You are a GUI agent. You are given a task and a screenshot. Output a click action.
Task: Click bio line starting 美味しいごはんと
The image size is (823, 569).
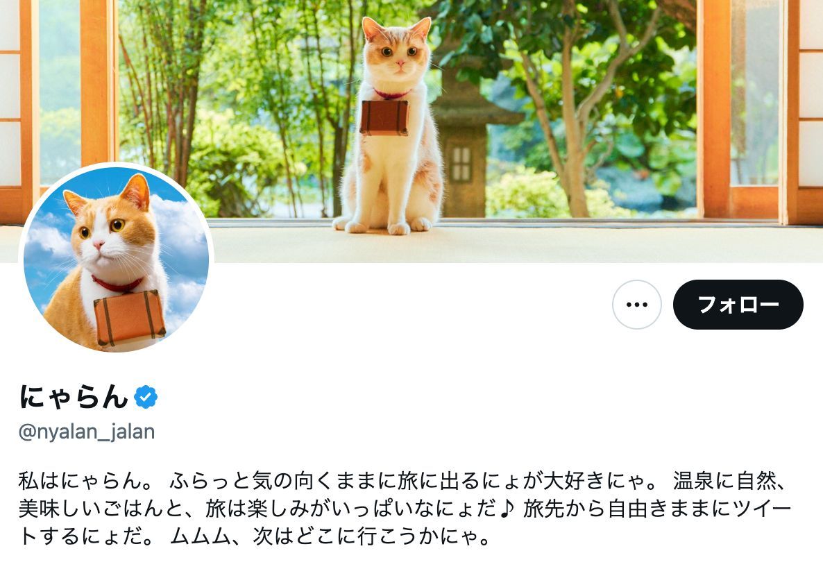click(x=404, y=508)
